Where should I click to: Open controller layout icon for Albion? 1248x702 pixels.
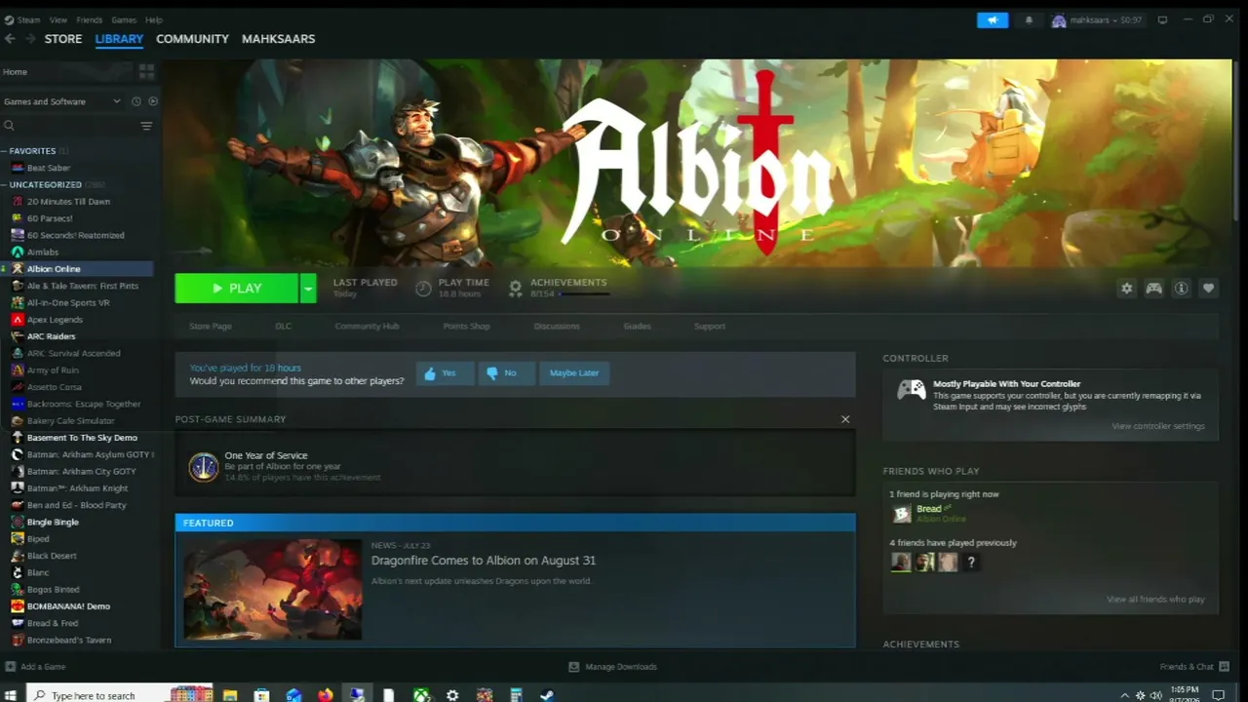point(1154,289)
